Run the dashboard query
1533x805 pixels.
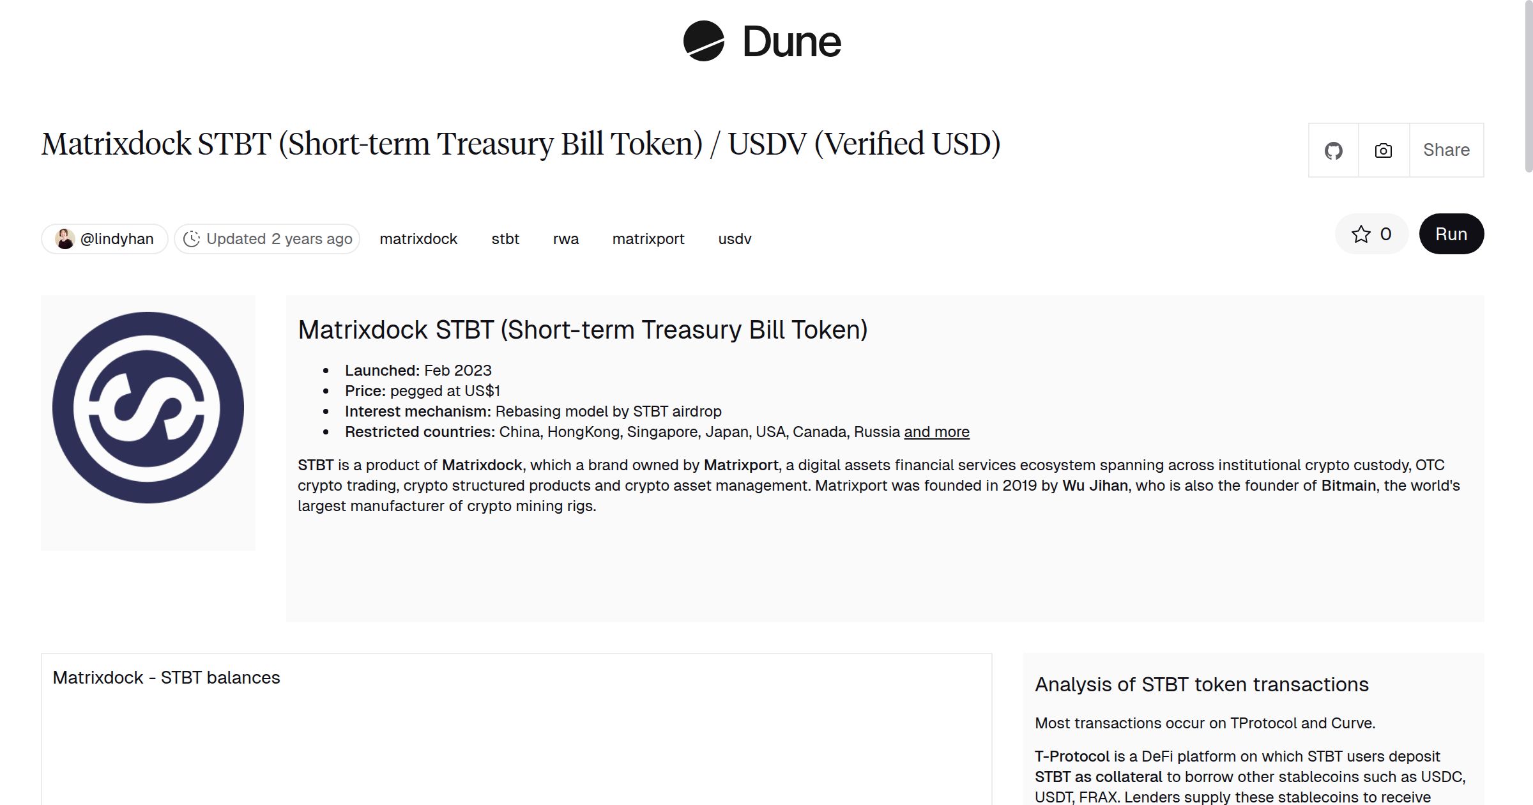tap(1451, 234)
